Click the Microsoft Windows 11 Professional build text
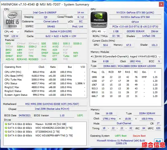The height and width of the screenshot is (150, 167). point(121,142)
